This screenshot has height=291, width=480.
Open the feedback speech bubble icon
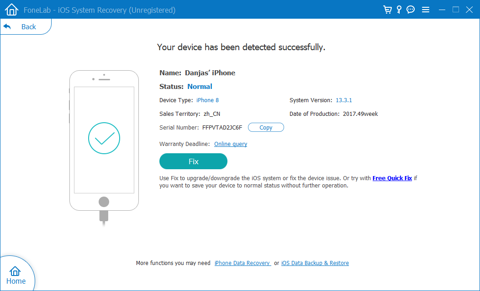(411, 10)
